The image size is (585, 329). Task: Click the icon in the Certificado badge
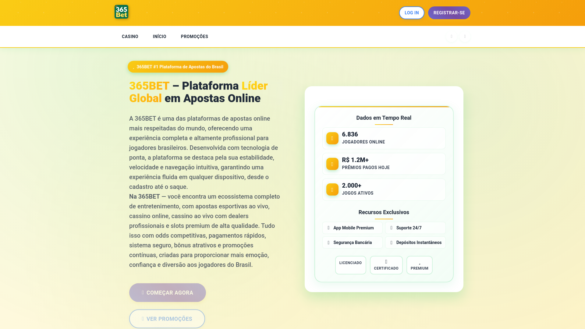click(386, 262)
